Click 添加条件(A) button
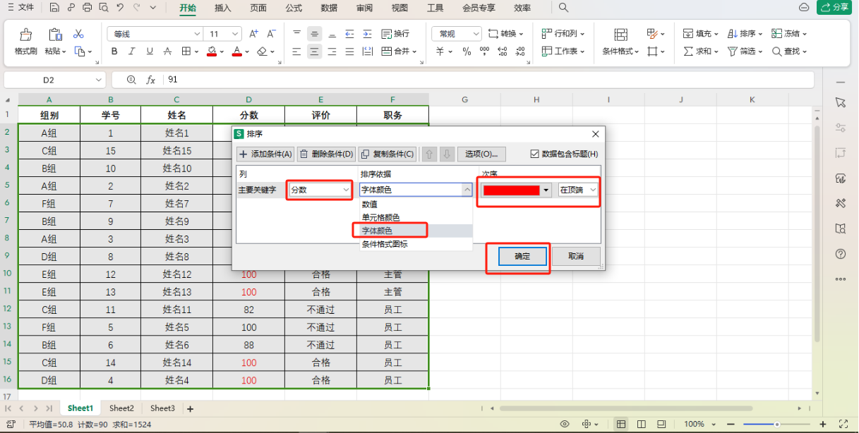This screenshot has width=859, height=433. [265, 154]
